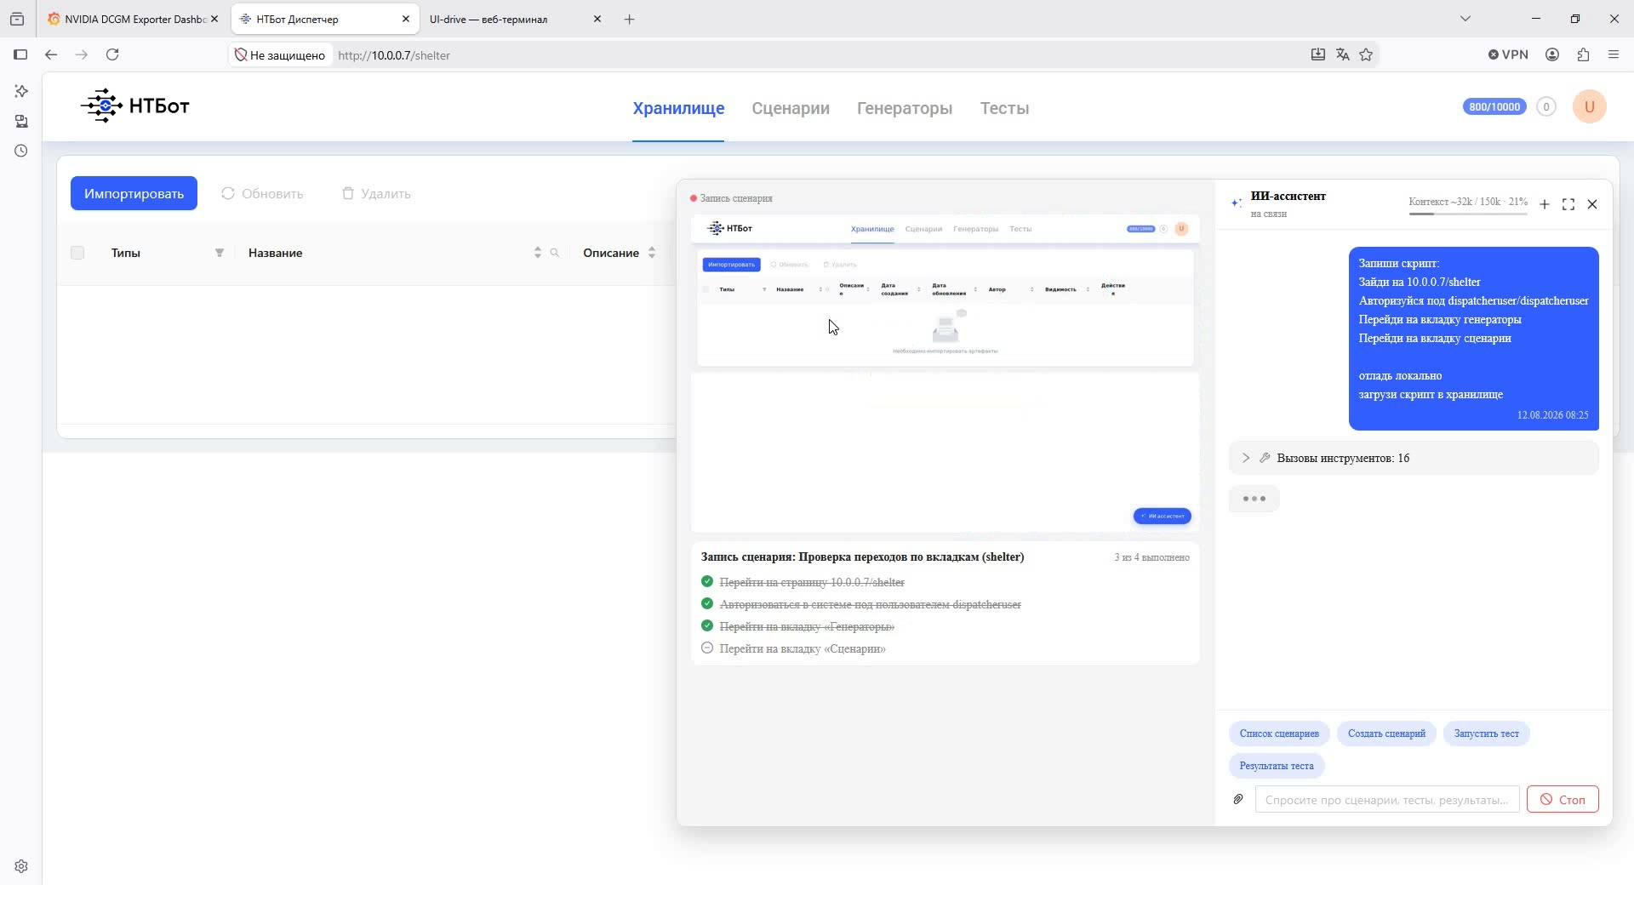
Task: Click the site security shield Не защищено
Action: coord(280,55)
